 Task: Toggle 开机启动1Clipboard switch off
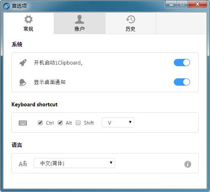coord(182,63)
